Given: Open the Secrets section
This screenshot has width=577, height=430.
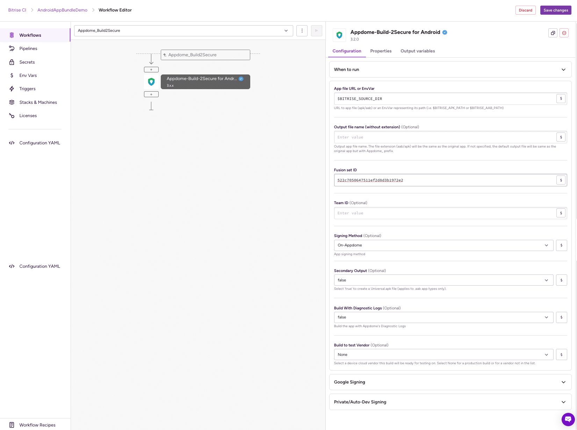Looking at the screenshot, I should pos(27,62).
